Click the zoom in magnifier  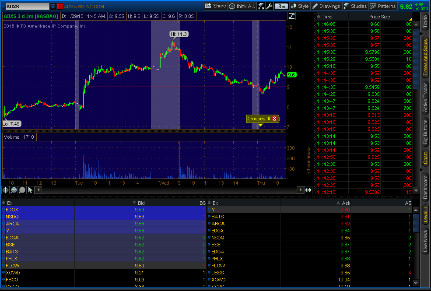point(14,190)
